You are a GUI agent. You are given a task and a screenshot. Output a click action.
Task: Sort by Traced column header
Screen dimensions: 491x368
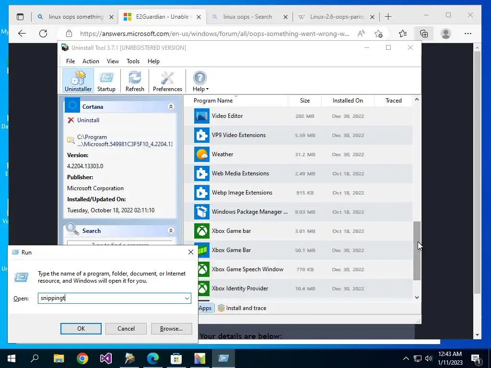(x=393, y=101)
